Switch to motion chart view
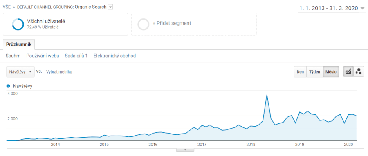This screenshot has width=368, height=156. pos(358,72)
